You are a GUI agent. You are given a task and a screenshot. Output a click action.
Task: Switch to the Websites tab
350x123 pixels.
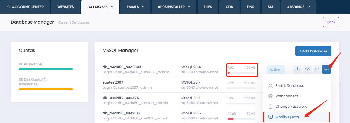coord(65,7)
